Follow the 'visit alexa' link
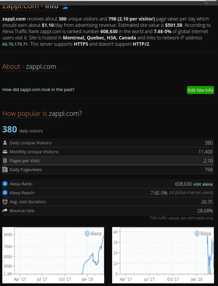The image size is (218, 286). 203,184
